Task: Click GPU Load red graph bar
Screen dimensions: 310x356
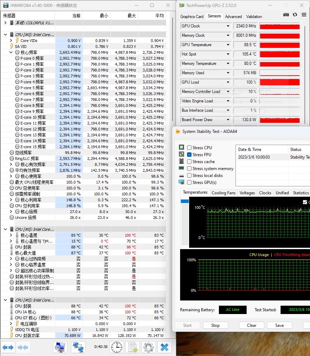Action: [280, 82]
